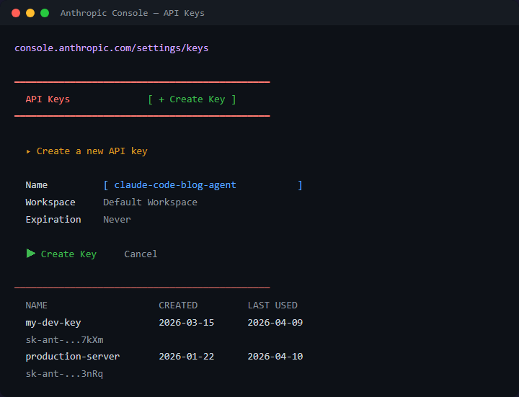Cancel the new API key form
Screen dimensions: 519x397
pyautogui.click(x=141, y=254)
